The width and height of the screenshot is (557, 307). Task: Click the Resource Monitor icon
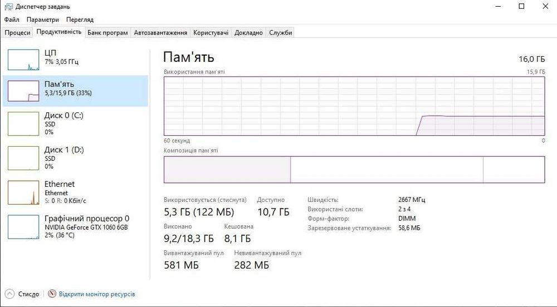tap(52, 294)
